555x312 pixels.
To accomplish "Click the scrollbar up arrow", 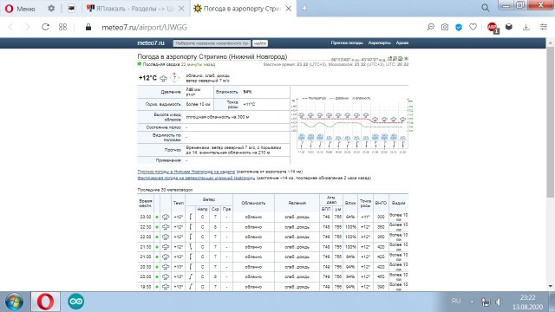I will (550, 42).
